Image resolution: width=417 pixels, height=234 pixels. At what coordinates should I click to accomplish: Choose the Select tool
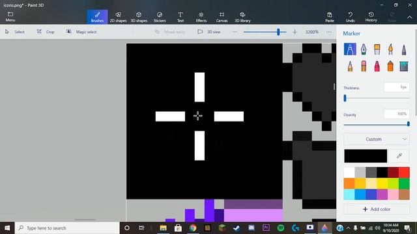[x=15, y=32]
